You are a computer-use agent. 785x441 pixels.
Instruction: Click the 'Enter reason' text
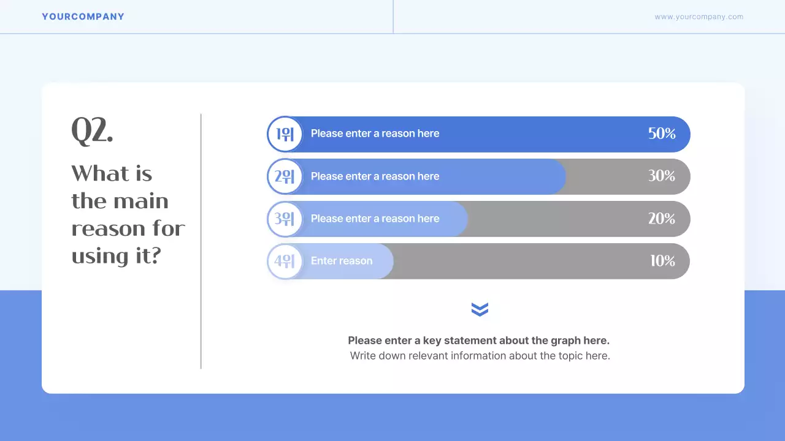pyautogui.click(x=342, y=261)
